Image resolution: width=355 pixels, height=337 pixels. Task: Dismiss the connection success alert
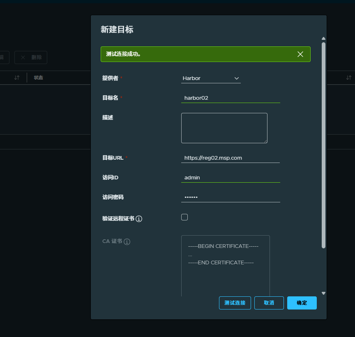click(300, 54)
